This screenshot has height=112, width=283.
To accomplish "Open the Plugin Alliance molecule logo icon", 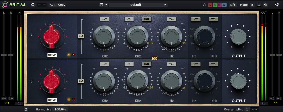I will [x=277, y=5].
